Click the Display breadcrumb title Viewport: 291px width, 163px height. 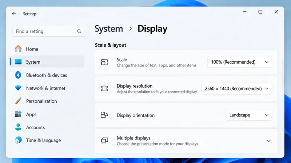point(152,29)
